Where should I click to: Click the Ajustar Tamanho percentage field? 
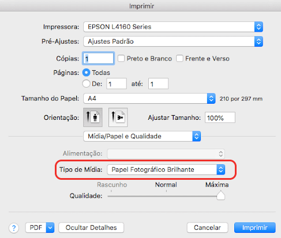coord(220,118)
